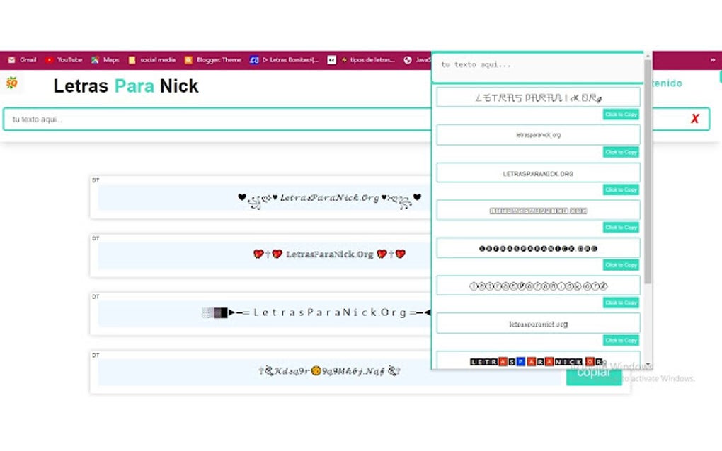Open the YouTube bookmark
Image resolution: width=722 pixels, height=451 pixels.
coord(64,60)
